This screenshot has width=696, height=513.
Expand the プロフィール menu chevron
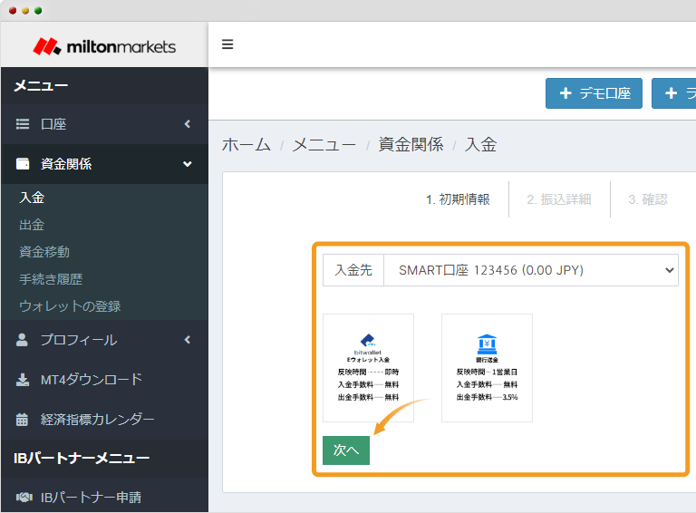pos(188,340)
